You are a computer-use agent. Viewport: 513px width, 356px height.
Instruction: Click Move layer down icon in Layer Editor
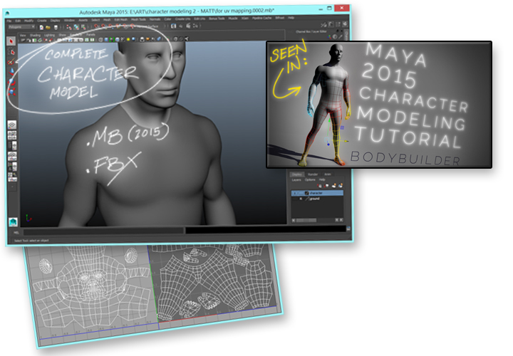click(327, 186)
